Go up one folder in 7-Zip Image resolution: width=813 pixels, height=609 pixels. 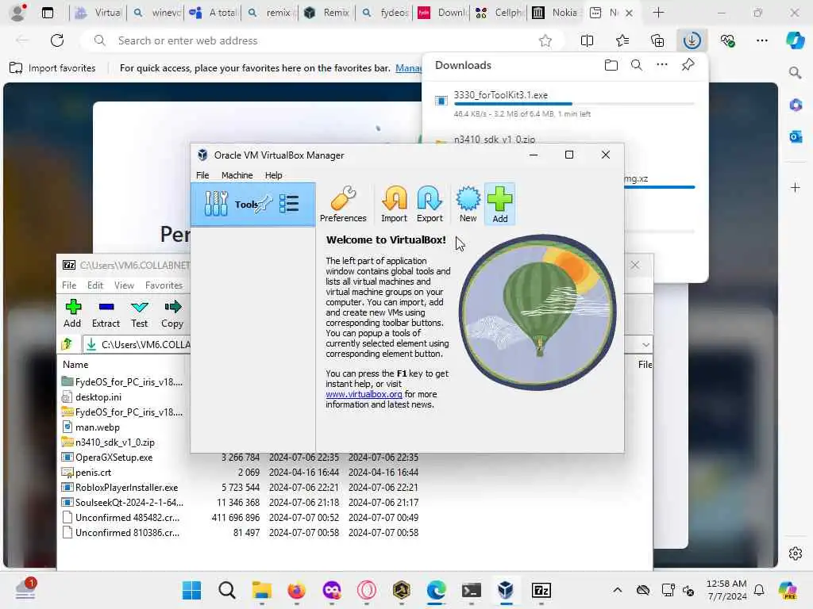[x=67, y=344]
